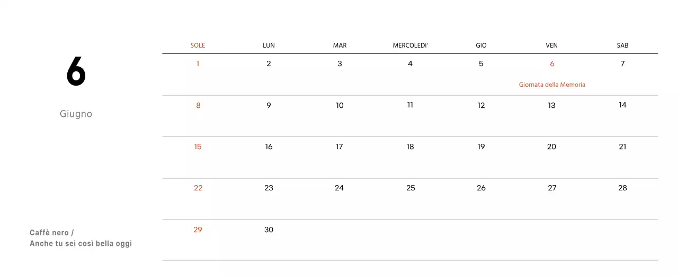
Task: Click the large month number 6
Action: 76,72
